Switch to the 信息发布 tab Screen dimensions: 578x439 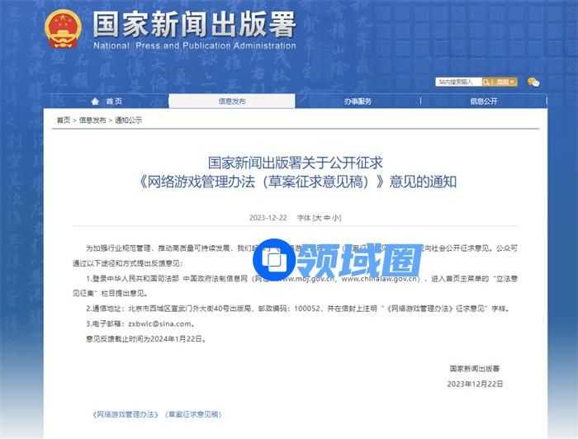tap(231, 101)
